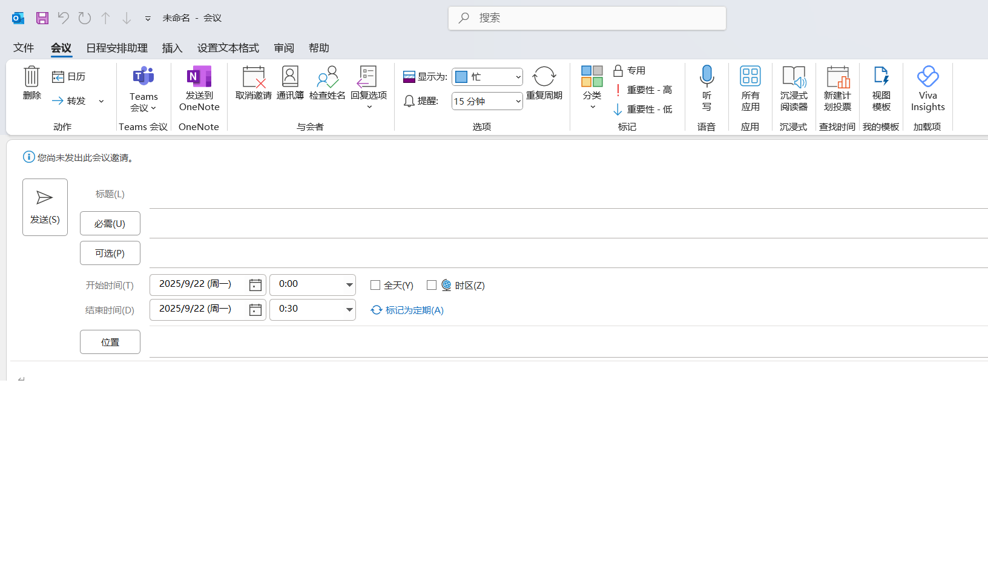Click the 发送 send button
988x567 pixels.
[45, 207]
